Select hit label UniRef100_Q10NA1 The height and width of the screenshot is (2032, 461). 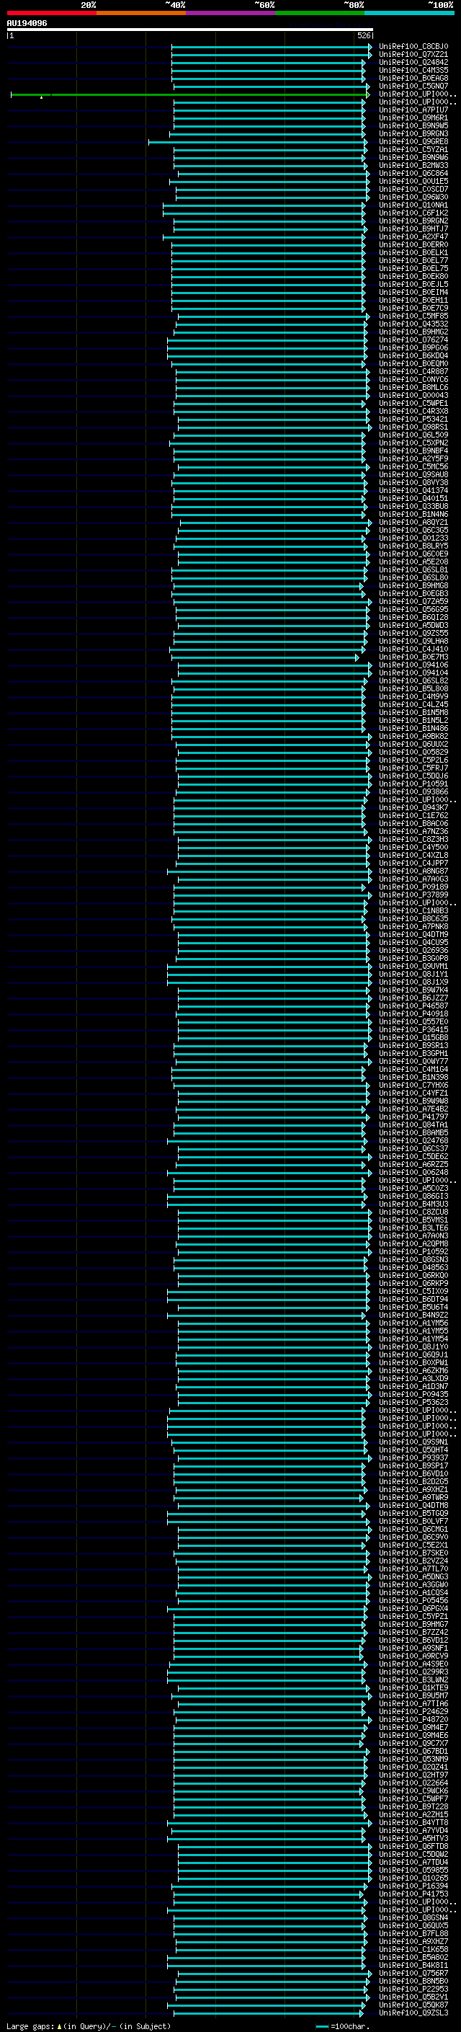tap(413, 205)
